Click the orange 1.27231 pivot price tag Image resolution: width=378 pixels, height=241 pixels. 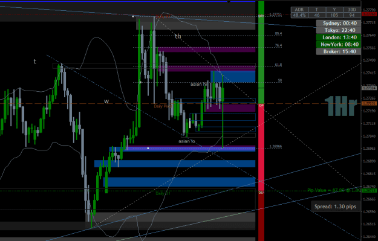[x=370, y=104]
